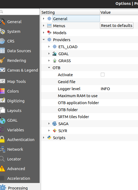138x190 pixels.
Task: Expand the Models settings group
Action: click(44, 33)
